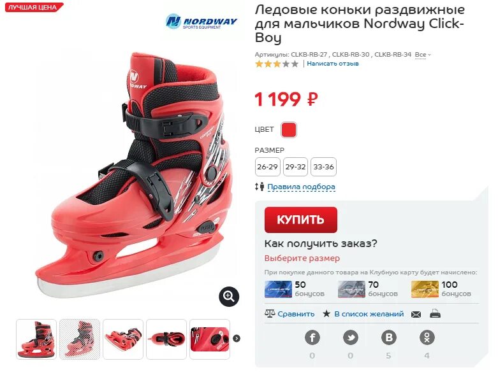Open the 'Правила подбора' size guide

[x=301, y=187]
